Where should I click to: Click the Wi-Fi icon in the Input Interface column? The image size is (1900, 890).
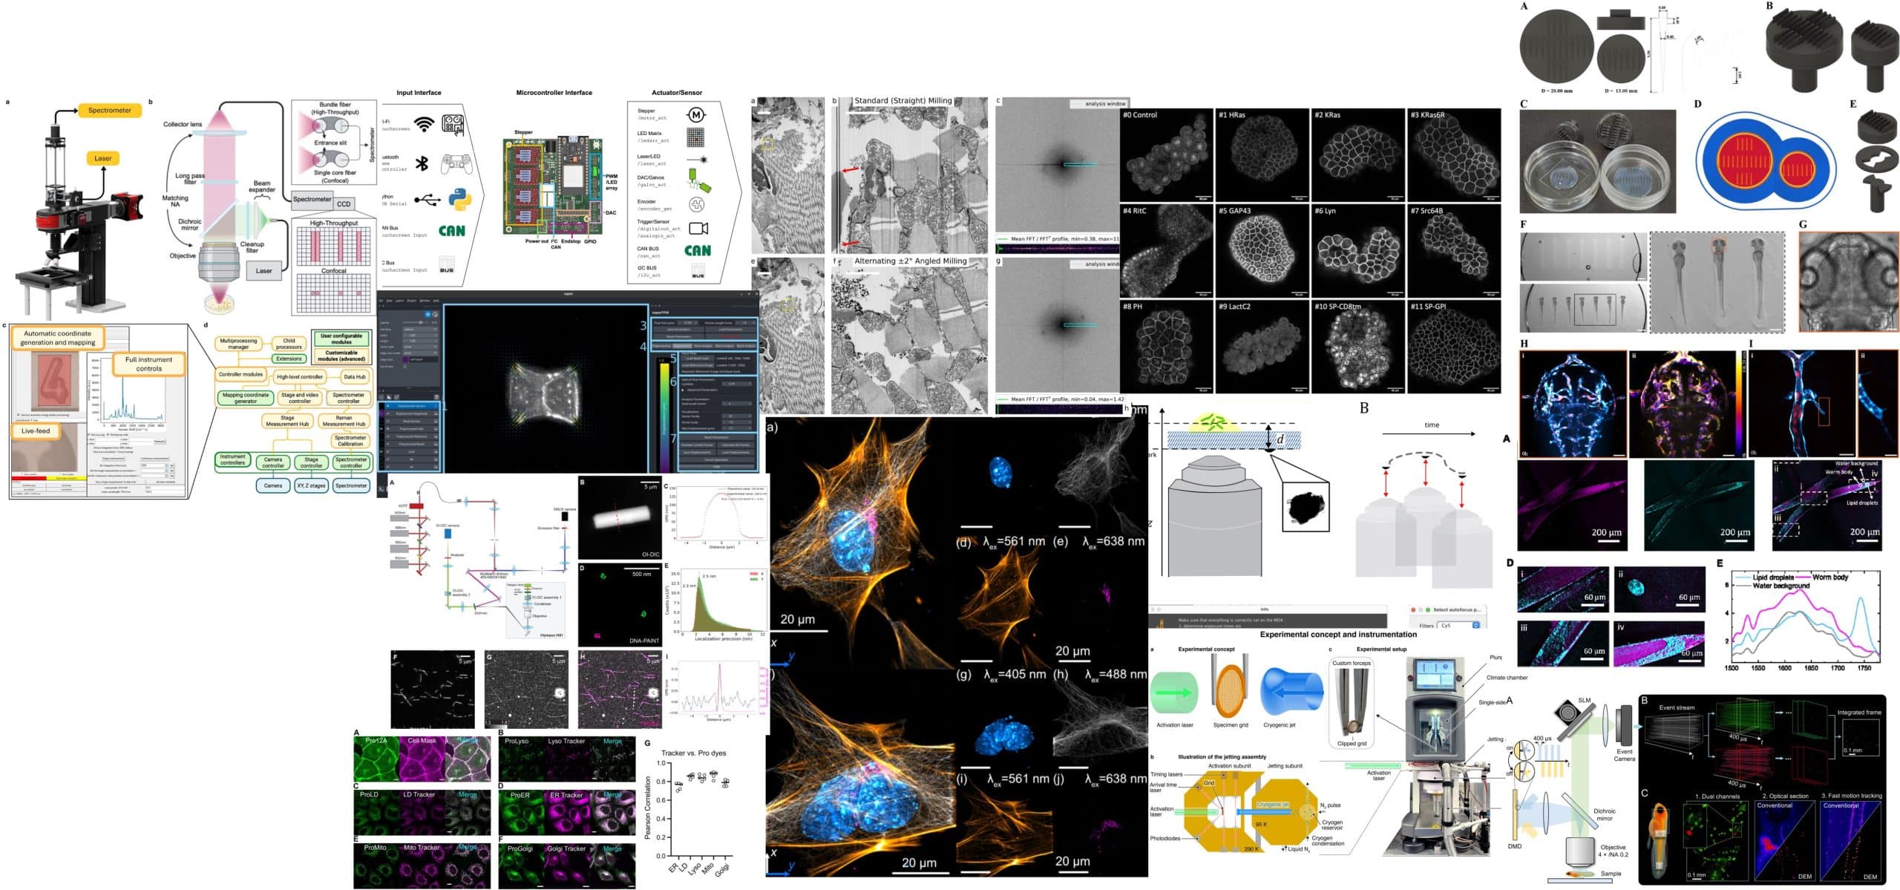pos(424,123)
